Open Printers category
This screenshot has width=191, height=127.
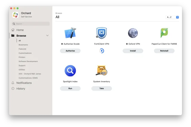pos(22,57)
